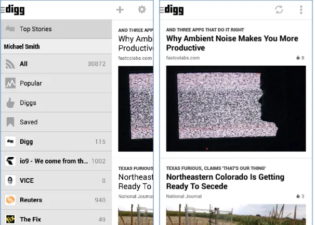Click The Fix feed favicon
Image resolution: width=315 pixels, height=225 pixels.
pyautogui.click(x=10, y=219)
